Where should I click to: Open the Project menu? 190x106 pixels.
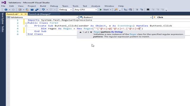pos(32,6)
